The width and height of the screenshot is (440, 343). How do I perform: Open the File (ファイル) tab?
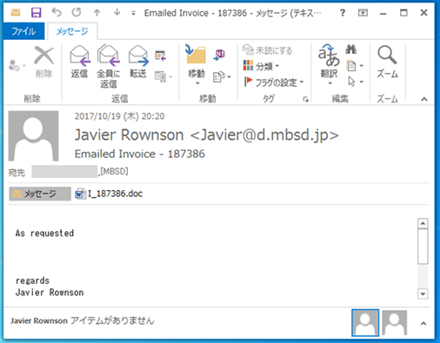[23, 31]
